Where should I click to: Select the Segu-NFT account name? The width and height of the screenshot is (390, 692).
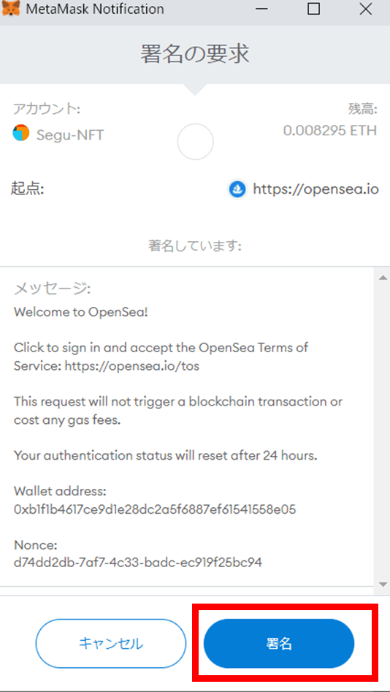point(70,134)
